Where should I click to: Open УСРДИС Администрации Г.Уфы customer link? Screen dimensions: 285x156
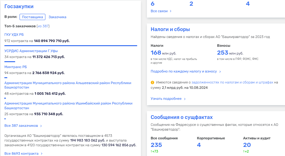pyautogui.click(x=31, y=51)
